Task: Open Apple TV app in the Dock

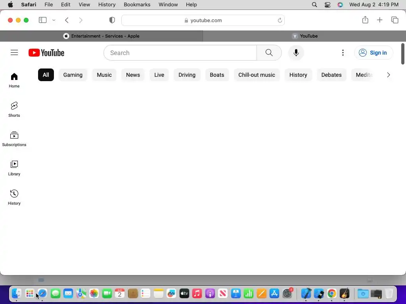Action: click(x=184, y=294)
